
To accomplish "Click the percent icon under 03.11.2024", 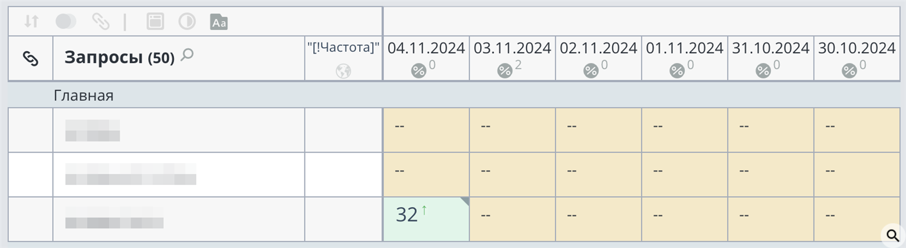I will (x=504, y=71).
